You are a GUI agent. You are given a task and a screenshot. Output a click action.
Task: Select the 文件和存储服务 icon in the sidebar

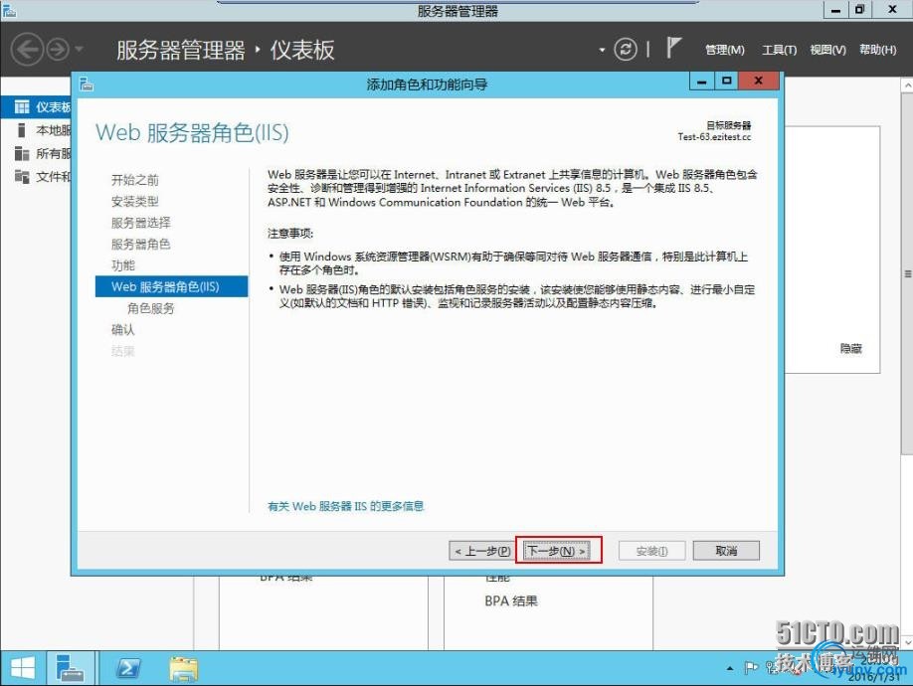(22, 176)
